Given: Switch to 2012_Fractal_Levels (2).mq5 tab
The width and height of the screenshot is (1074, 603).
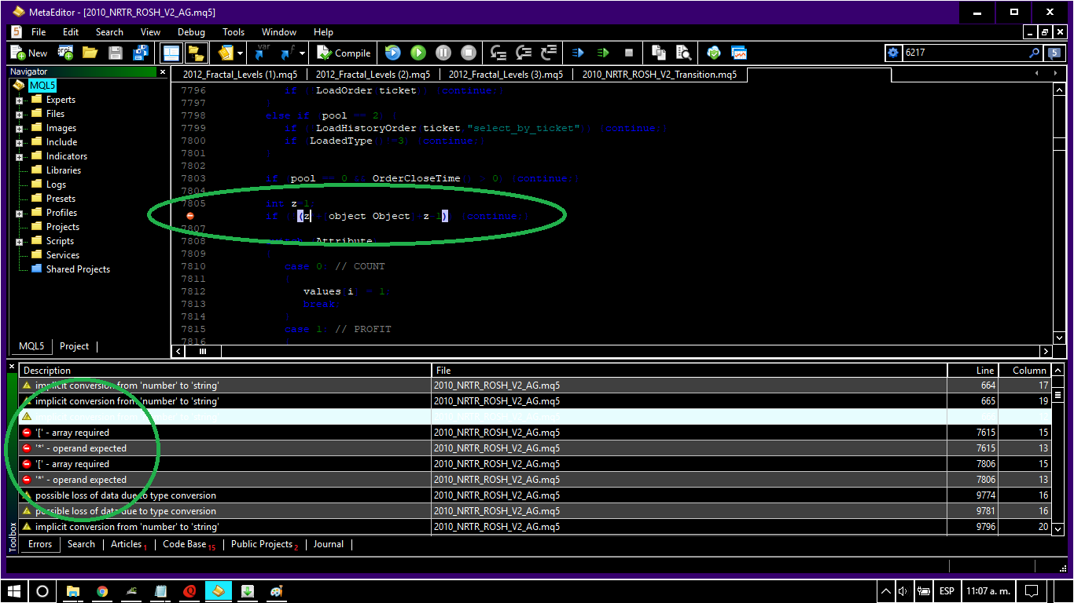Looking at the screenshot, I should point(373,75).
